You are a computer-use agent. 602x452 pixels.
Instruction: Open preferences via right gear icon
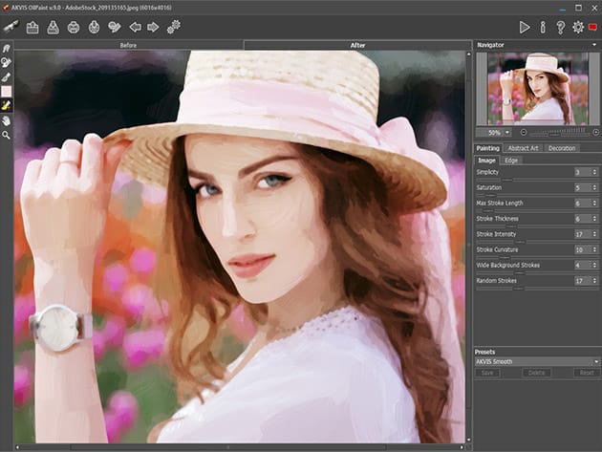click(577, 27)
